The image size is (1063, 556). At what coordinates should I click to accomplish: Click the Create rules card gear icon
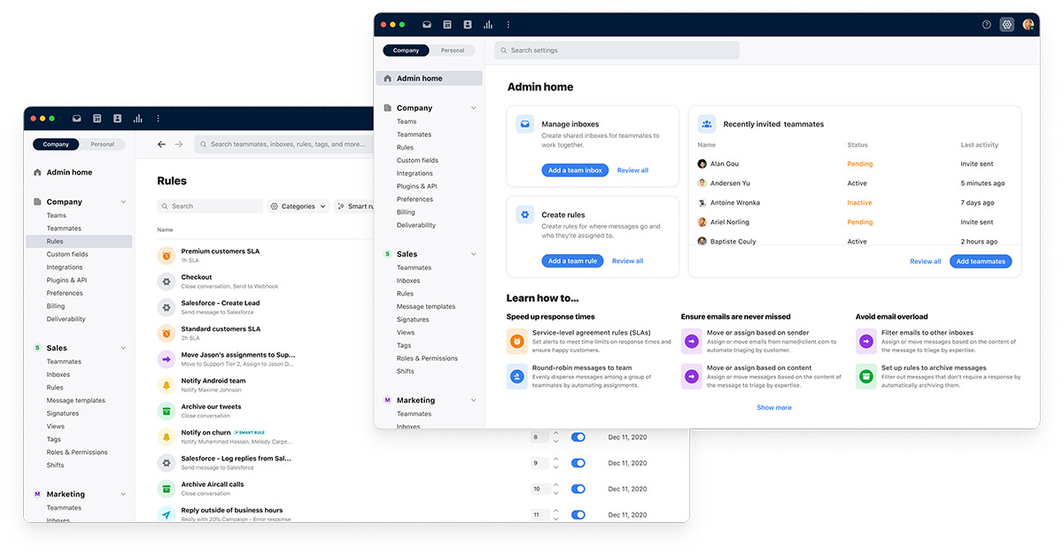tap(525, 214)
